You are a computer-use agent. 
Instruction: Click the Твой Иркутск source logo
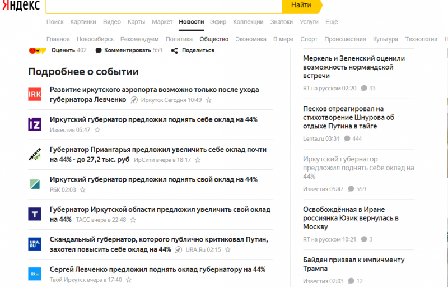tap(35, 274)
